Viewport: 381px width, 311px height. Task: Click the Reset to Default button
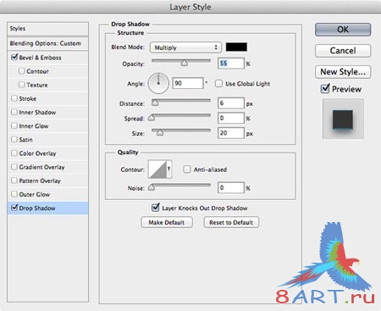pos(231,222)
